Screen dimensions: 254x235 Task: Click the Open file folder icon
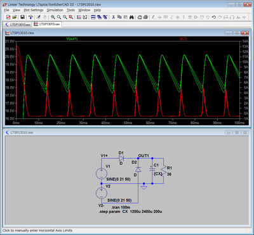coord(15,17)
